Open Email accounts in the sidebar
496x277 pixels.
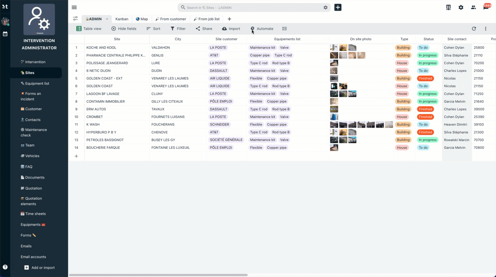point(33,257)
